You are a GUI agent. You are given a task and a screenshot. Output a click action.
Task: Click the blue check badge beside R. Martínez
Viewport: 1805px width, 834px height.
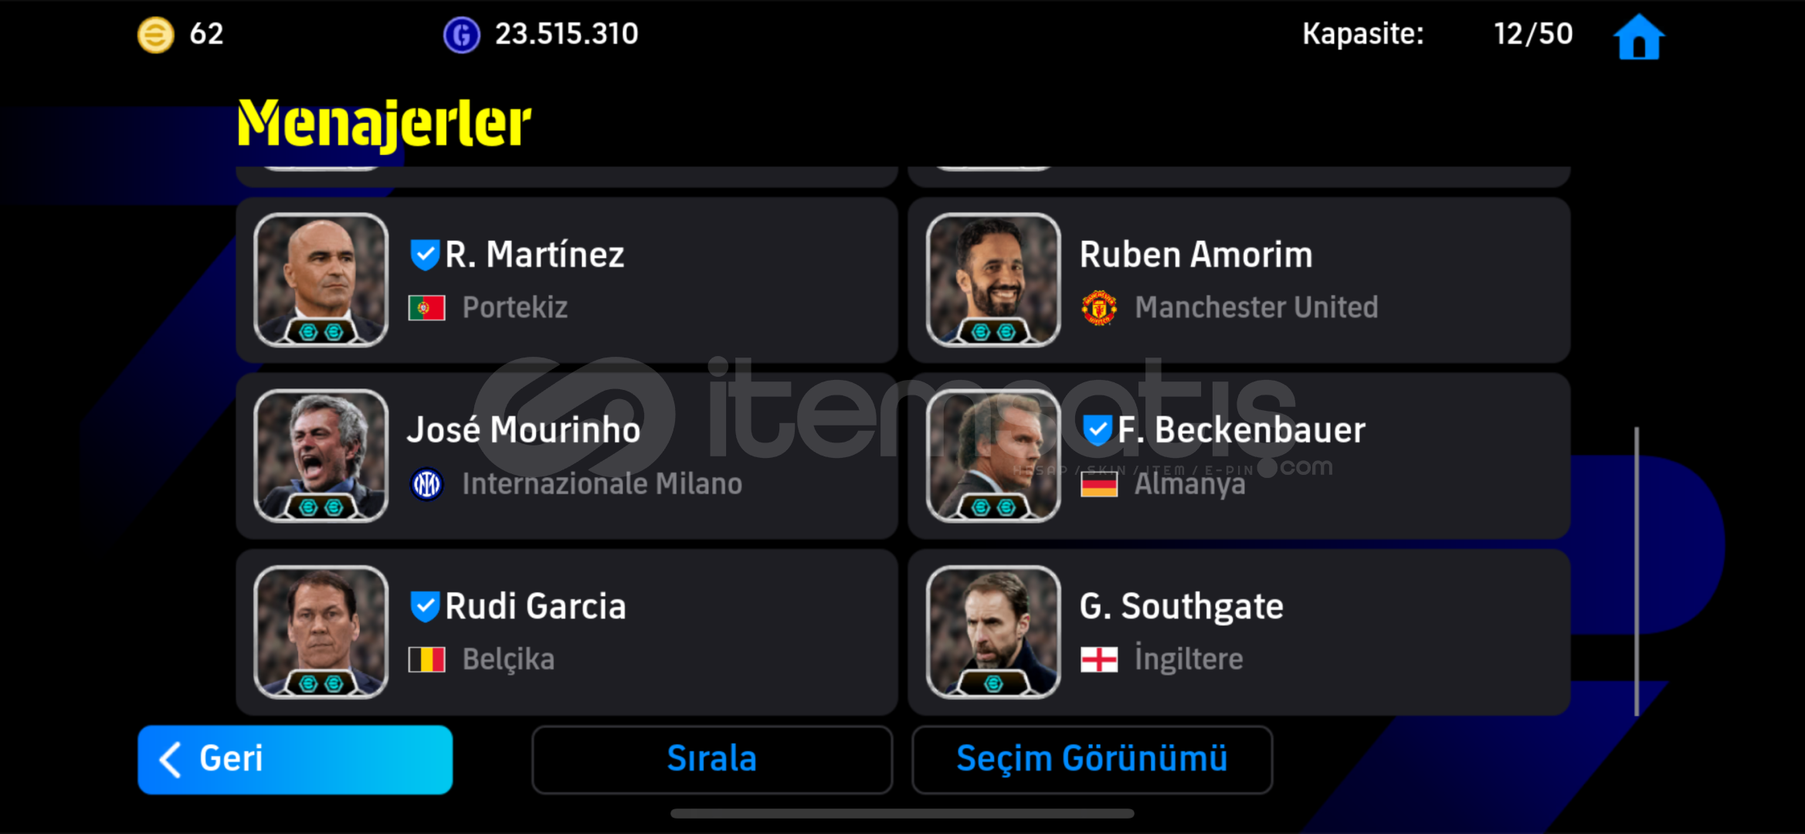click(425, 255)
